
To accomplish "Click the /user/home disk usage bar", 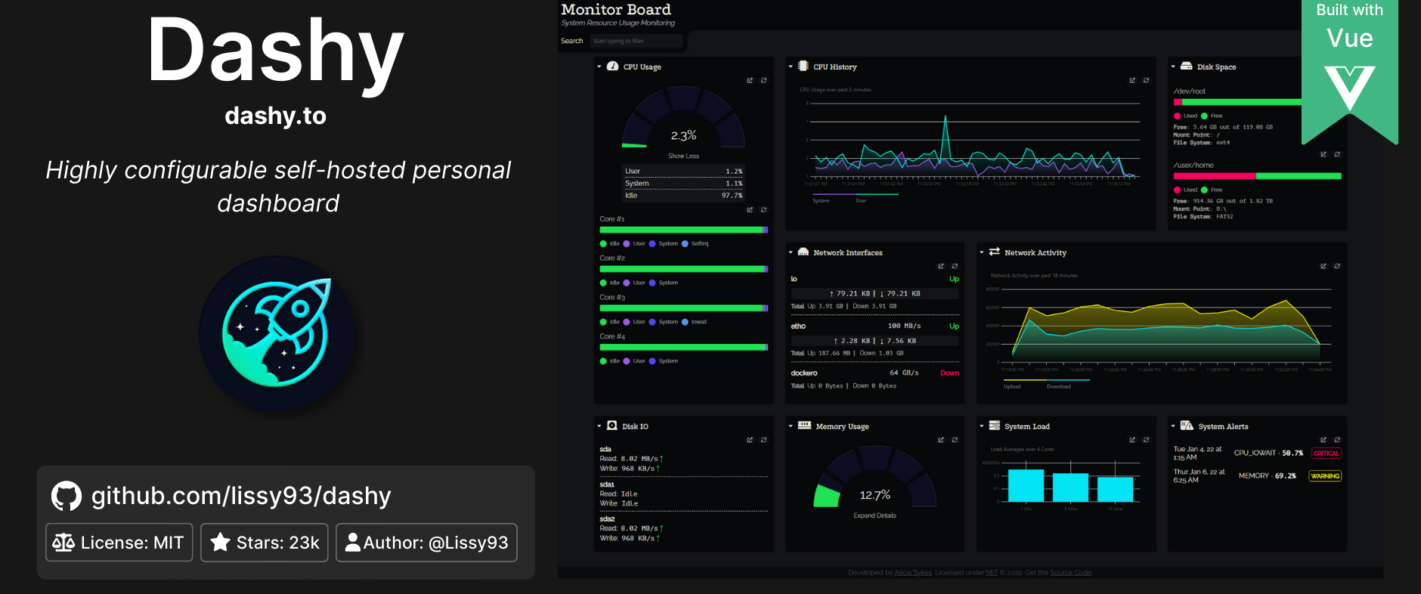I will click(1257, 176).
